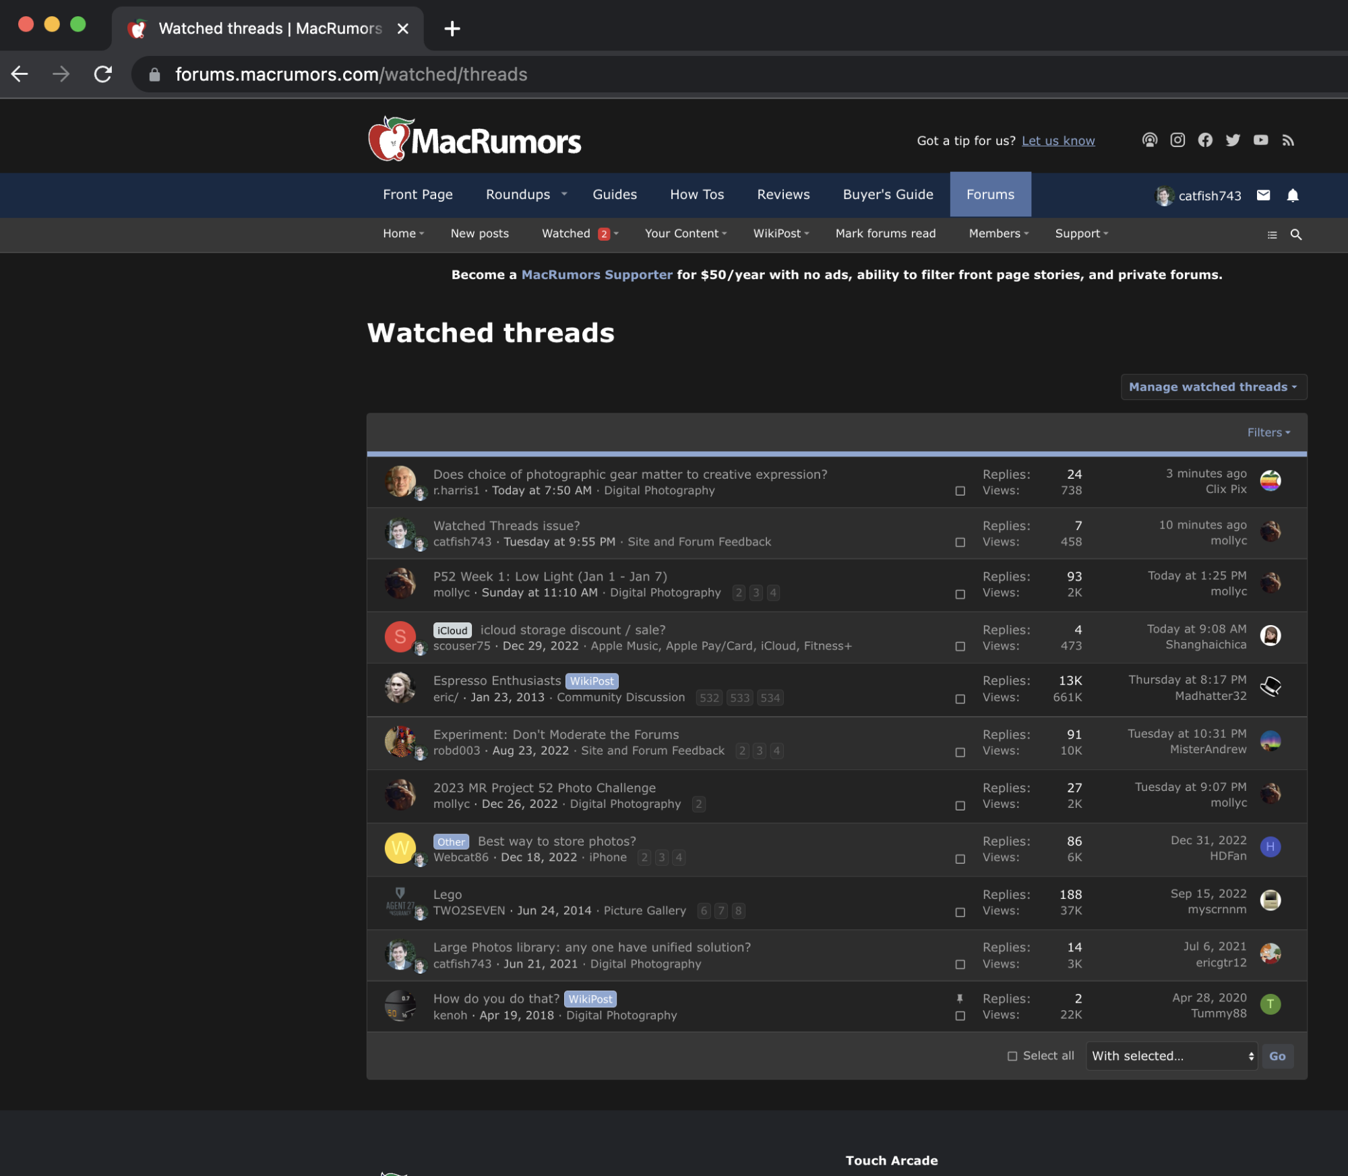Image resolution: width=1348 pixels, height=1176 pixels.
Task: Click catfish743 profile avatar in navbar
Action: pos(1164,196)
